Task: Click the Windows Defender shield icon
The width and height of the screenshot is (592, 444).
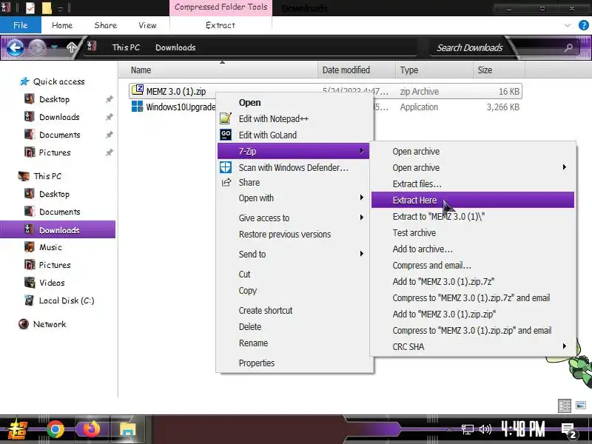Action: click(226, 167)
